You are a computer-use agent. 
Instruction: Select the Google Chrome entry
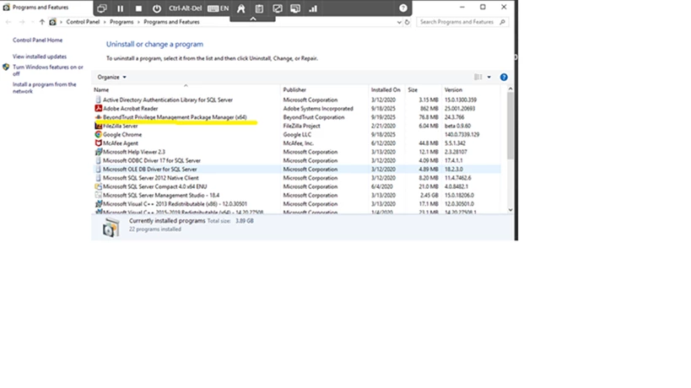coord(297,134)
